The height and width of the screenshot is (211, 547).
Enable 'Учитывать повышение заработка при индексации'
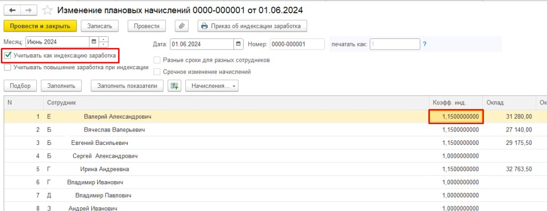coord(8,68)
